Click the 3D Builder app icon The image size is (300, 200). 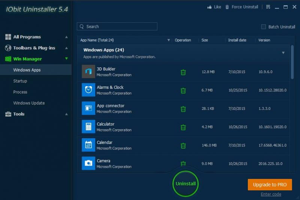[x=88, y=72]
